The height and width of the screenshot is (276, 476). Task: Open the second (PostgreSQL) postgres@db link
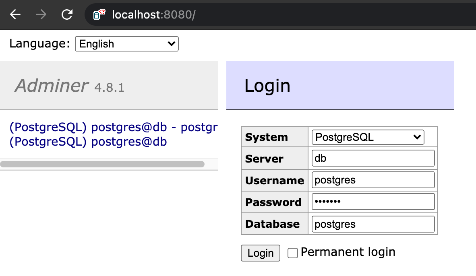point(88,142)
